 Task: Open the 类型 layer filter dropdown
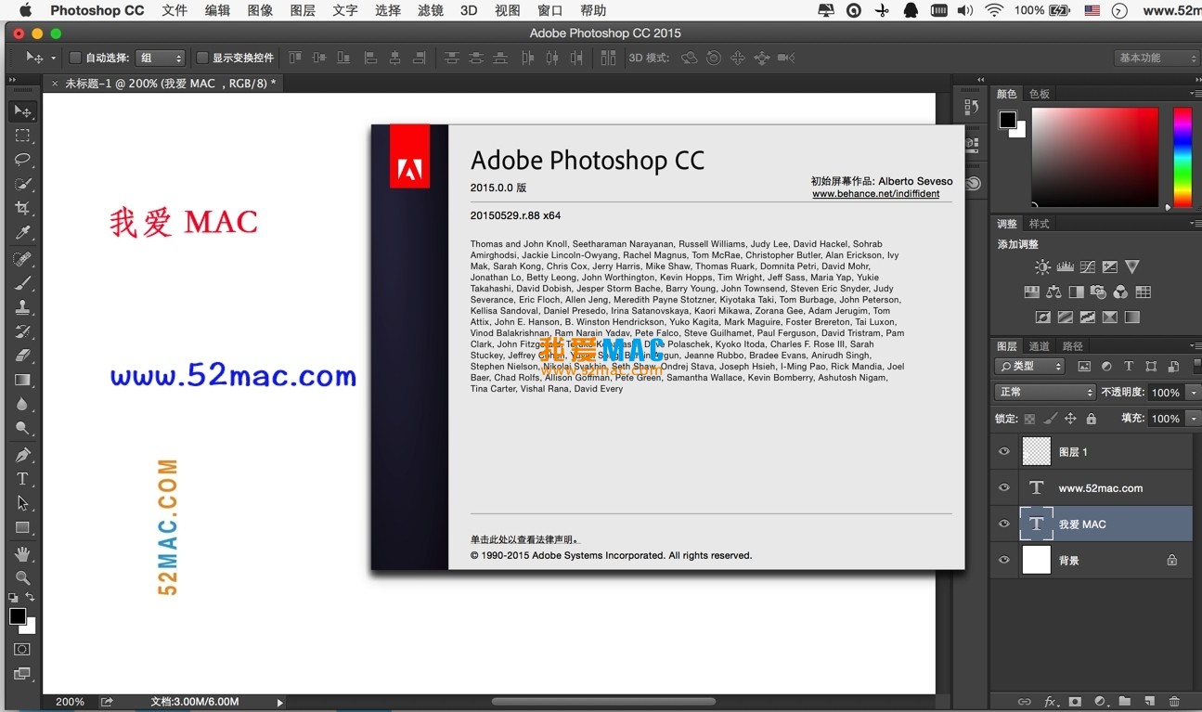(x=1031, y=367)
